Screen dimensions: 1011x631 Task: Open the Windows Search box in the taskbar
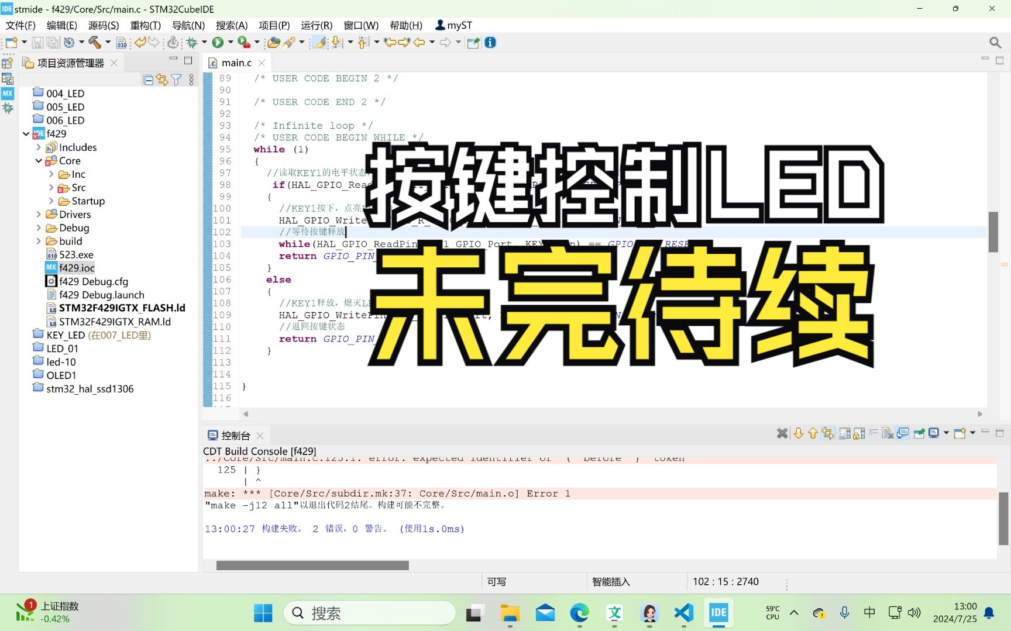pos(369,612)
